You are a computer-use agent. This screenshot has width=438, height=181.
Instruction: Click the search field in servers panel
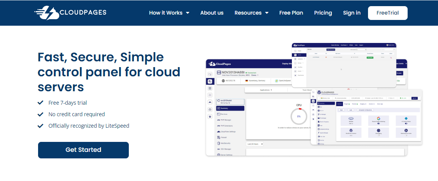coord(387,49)
